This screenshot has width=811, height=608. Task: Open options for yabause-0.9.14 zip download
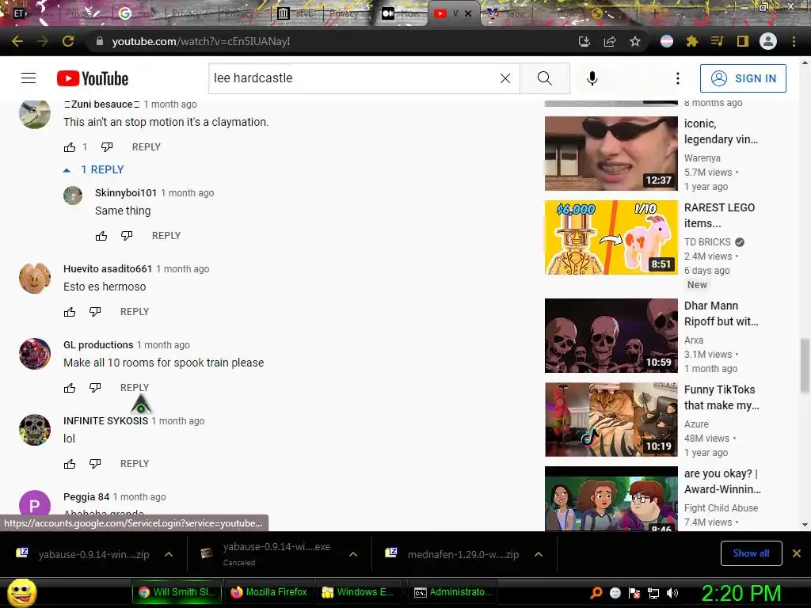[169, 554]
